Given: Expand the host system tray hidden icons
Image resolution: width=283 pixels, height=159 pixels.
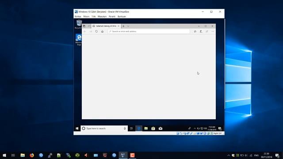Looking at the screenshot, I should click(229, 155).
